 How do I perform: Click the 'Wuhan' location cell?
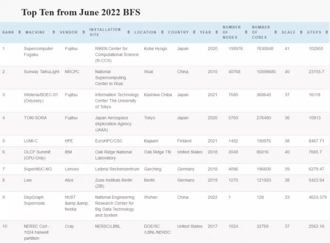click(x=151, y=197)
